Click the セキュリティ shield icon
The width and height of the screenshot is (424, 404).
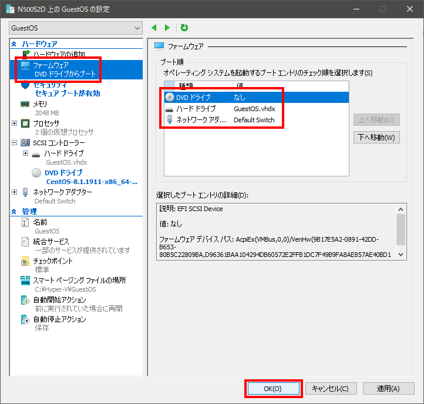point(25,85)
